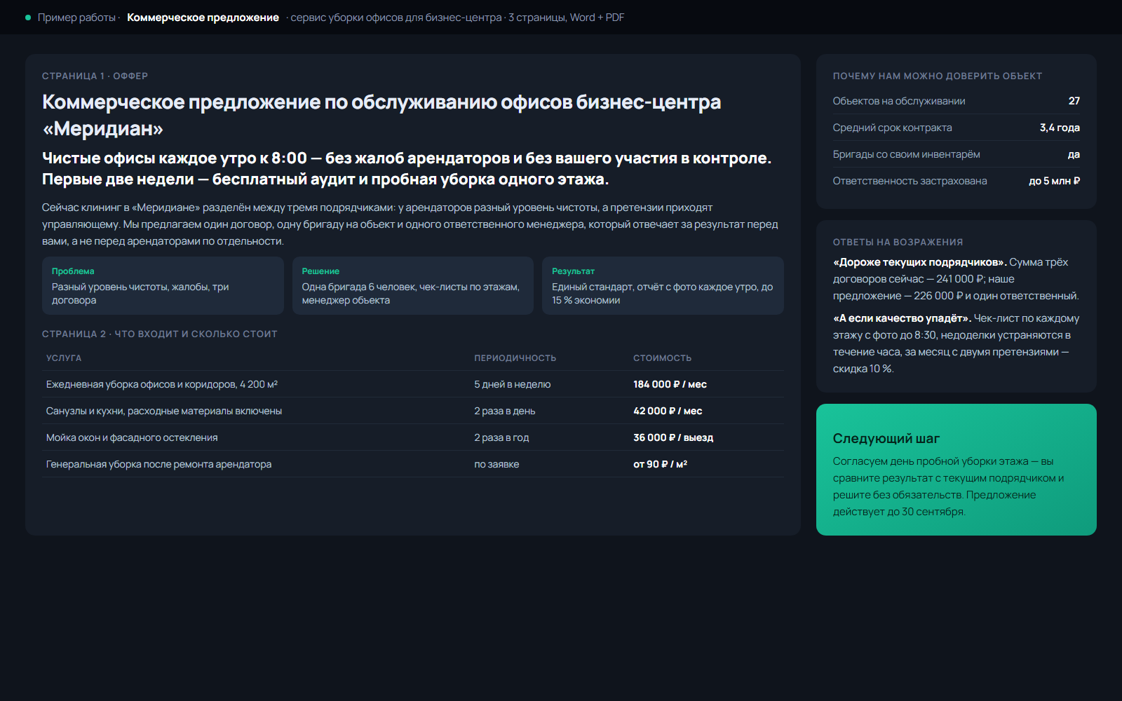Select «Коммерческое предложение» in the top bar

[x=203, y=18]
